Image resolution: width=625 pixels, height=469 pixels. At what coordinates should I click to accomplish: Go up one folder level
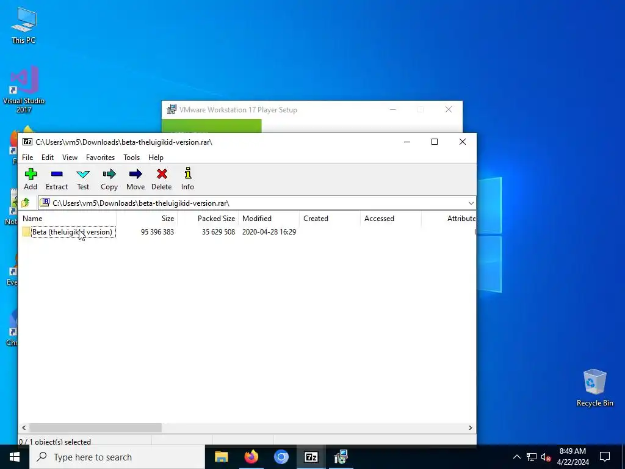tap(26, 203)
